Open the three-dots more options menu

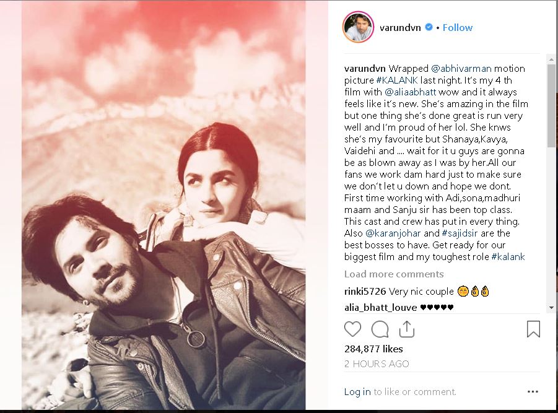(x=533, y=392)
